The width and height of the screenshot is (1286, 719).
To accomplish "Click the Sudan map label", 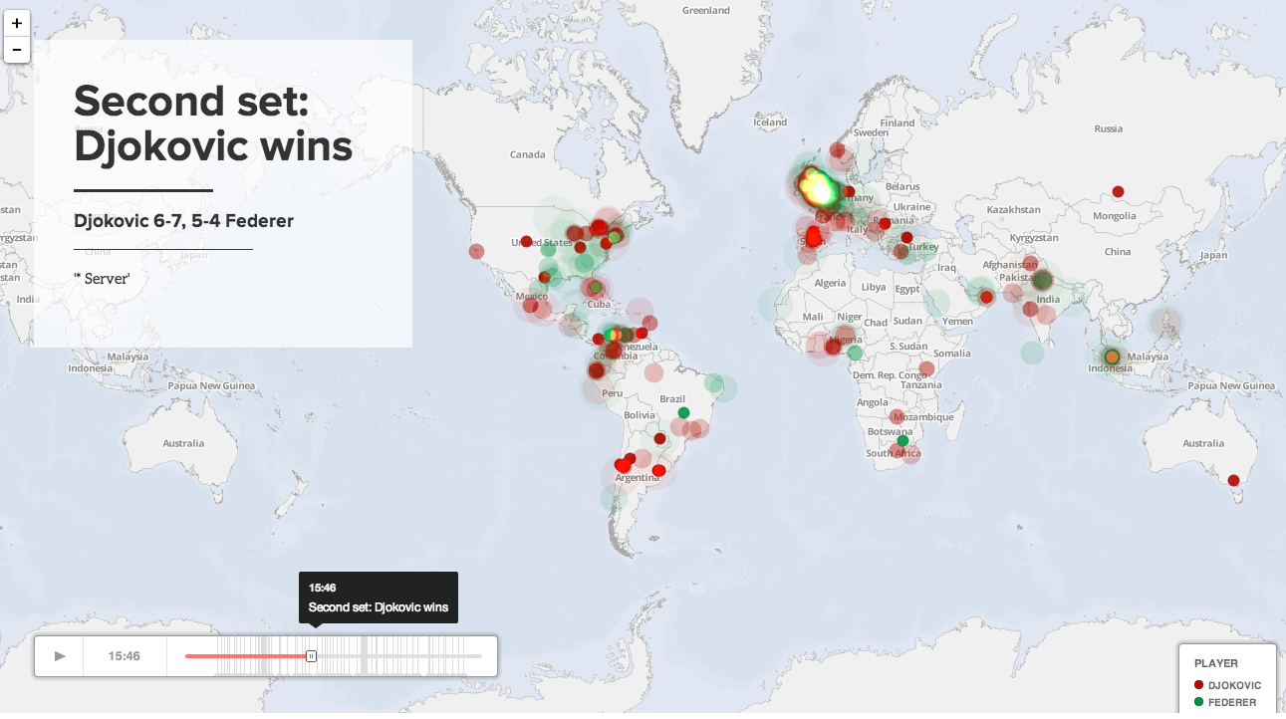I will [907, 322].
